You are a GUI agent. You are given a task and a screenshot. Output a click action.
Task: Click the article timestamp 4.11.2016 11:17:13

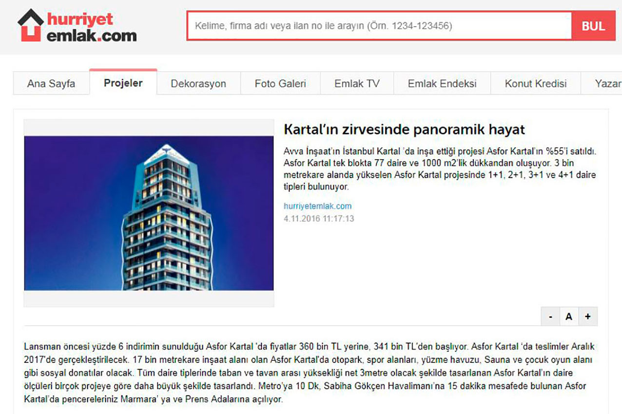(319, 219)
